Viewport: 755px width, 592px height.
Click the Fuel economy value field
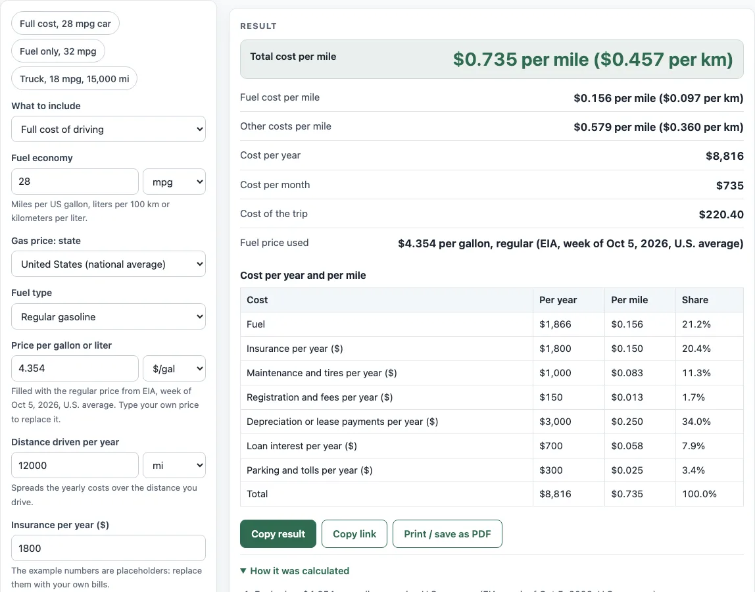[x=74, y=182]
